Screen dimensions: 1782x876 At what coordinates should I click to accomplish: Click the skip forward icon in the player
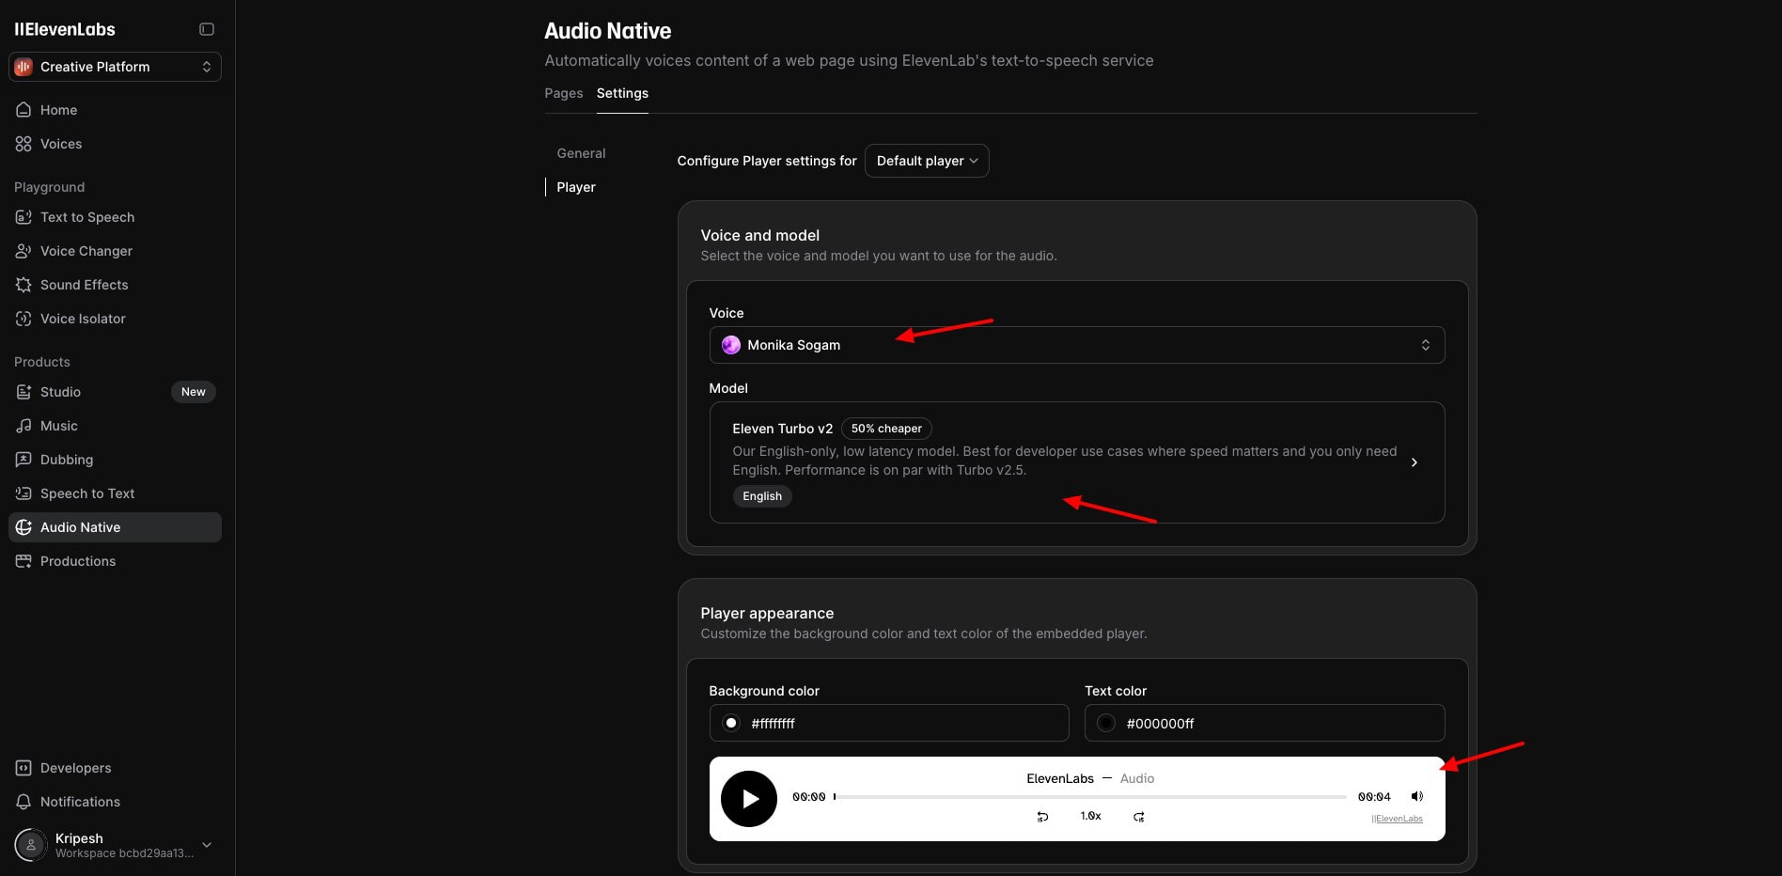(1139, 817)
